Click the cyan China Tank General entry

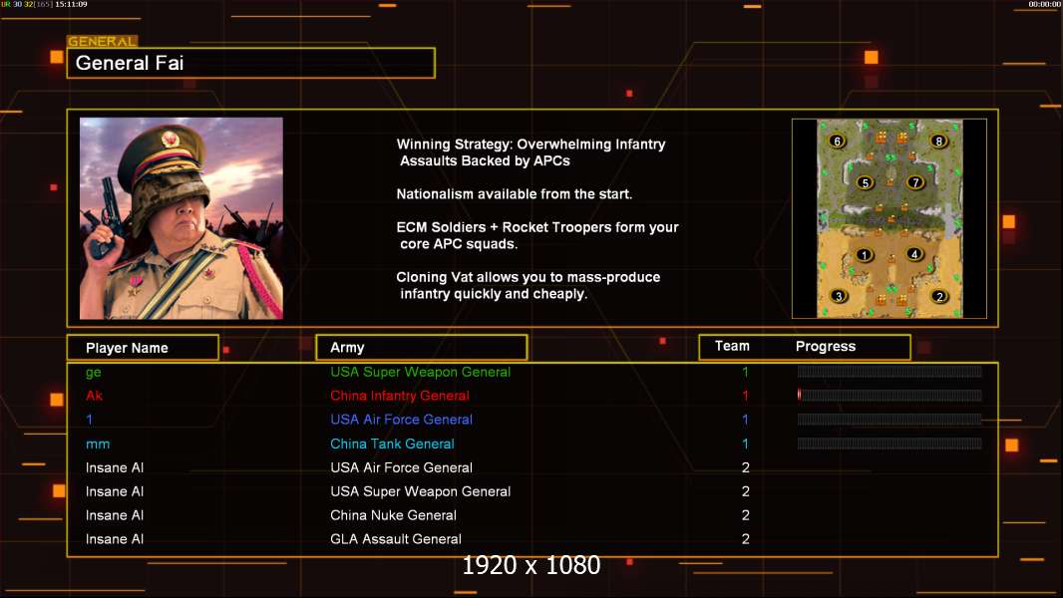coord(392,444)
